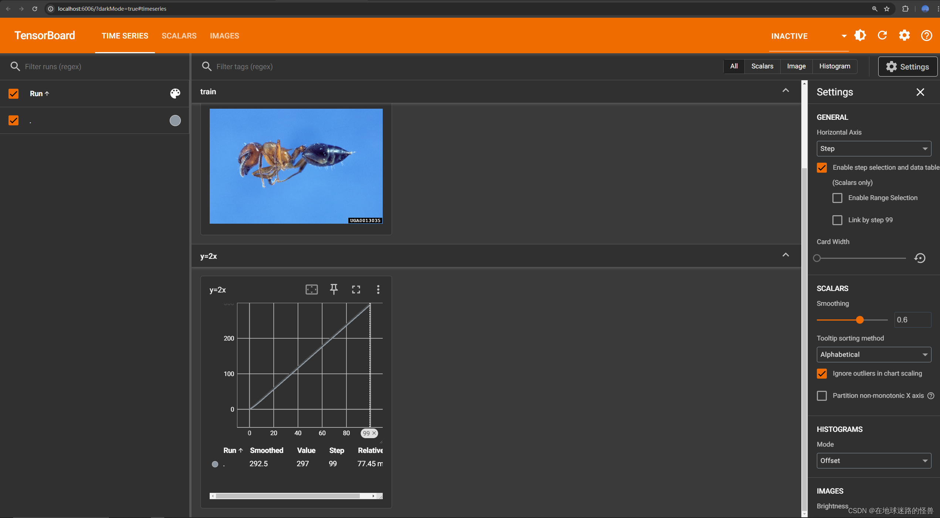Show All card types filter
The image size is (940, 518).
(x=734, y=66)
